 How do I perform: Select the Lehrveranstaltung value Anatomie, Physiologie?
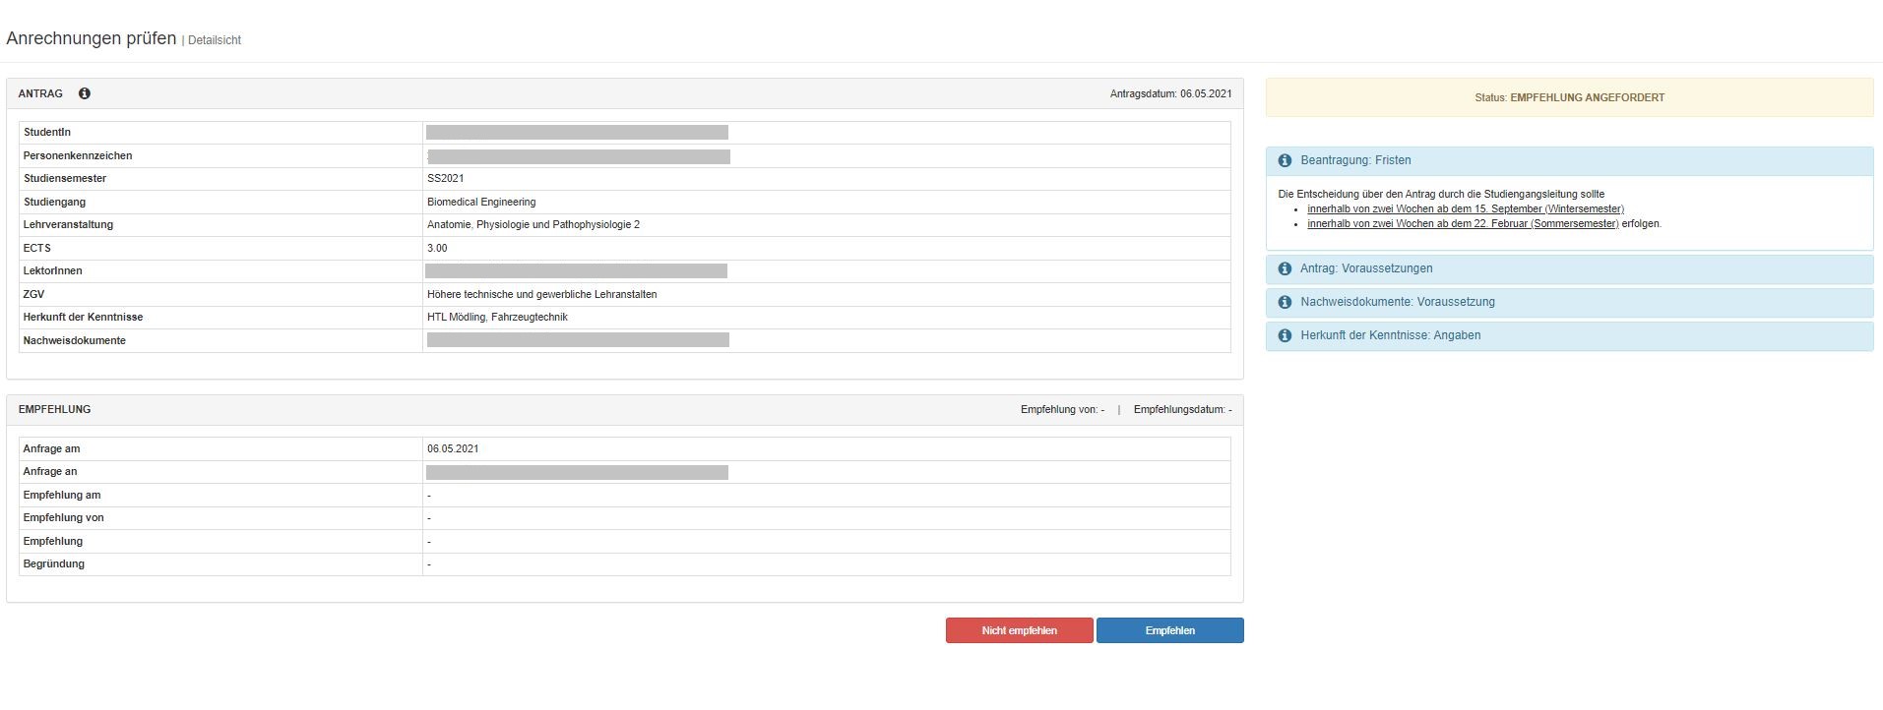(533, 225)
